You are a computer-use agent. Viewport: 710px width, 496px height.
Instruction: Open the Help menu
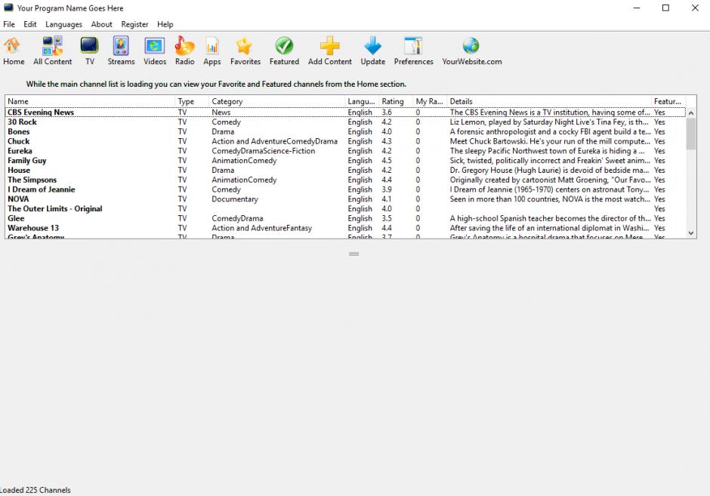click(165, 24)
